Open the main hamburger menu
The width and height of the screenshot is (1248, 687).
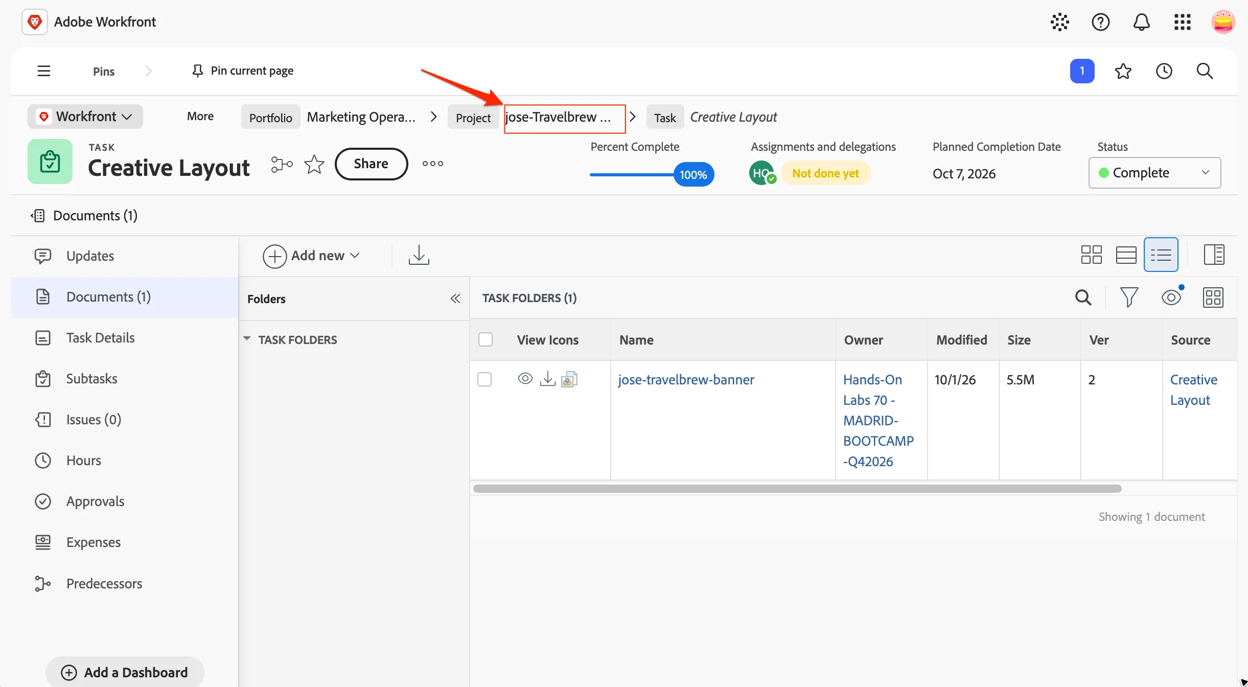click(x=44, y=71)
